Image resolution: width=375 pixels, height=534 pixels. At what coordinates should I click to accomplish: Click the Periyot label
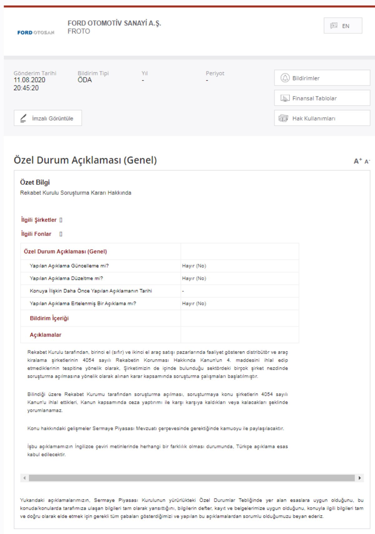215,73
